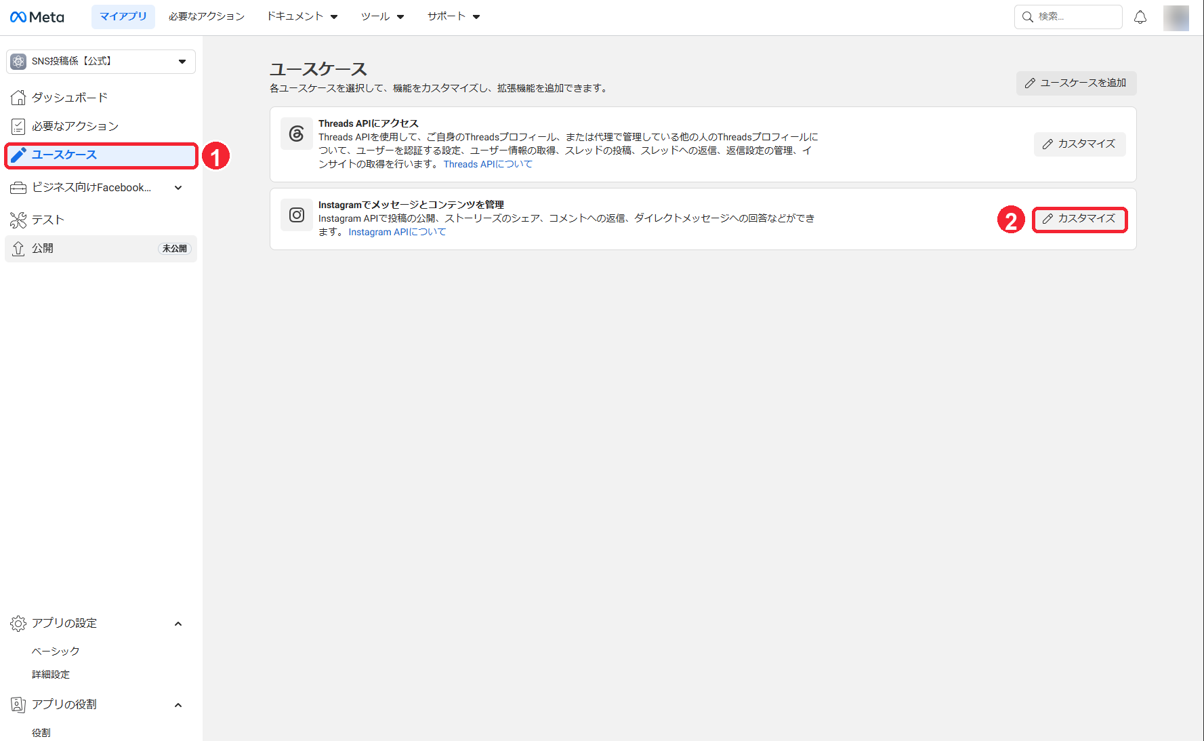1204x741 pixels.
Task: Click the gear icon for アプリの設定
Action: [x=18, y=624]
